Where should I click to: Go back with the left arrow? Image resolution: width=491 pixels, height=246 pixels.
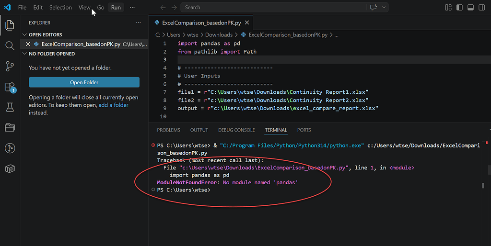[163, 8]
